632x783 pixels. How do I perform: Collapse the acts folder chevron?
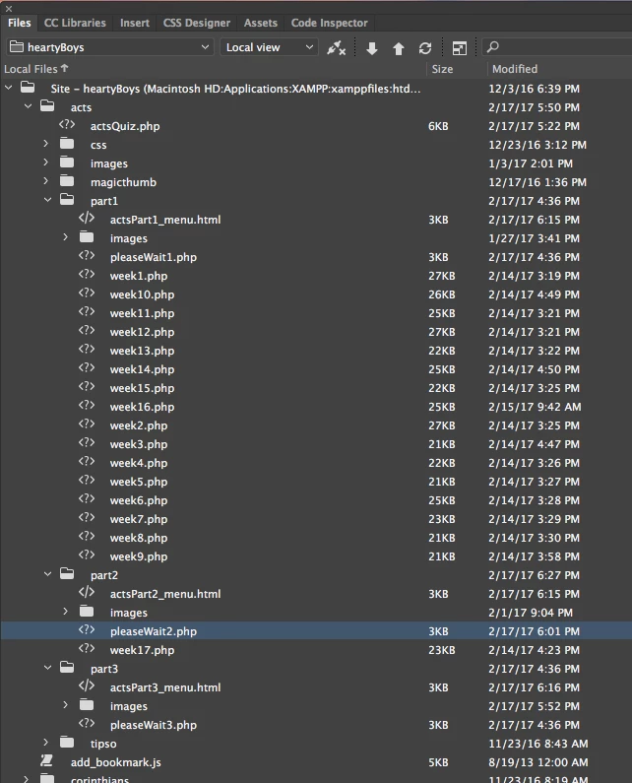[28, 106]
